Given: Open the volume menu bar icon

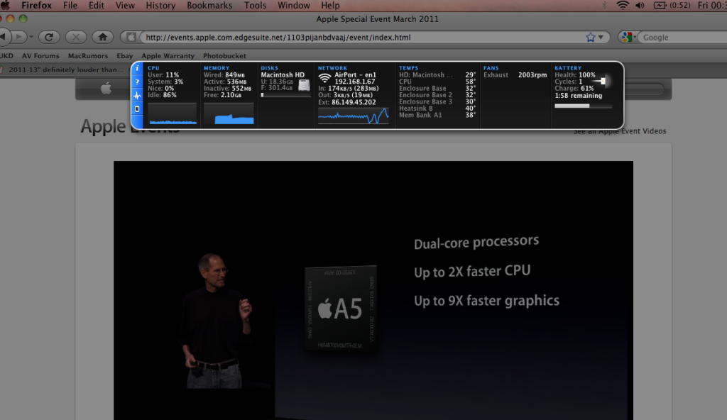Looking at the screenshot, I should coord(640,6).
